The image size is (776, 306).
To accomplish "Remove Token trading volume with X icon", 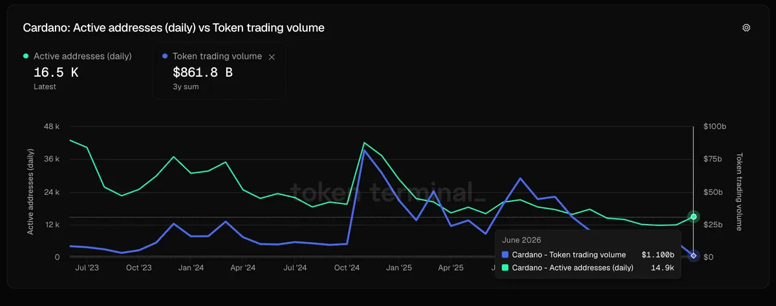I will click(272, 57).
